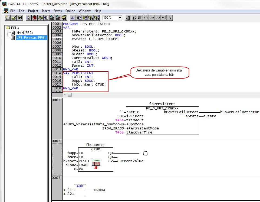Cut selection with the scissors icon
Viewport: 260px width, 202px height.
pos(73,18)
